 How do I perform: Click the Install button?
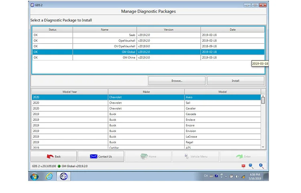[235, 81]
